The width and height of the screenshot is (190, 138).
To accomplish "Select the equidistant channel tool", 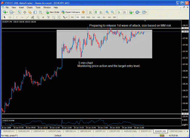I will coord(33,17).
